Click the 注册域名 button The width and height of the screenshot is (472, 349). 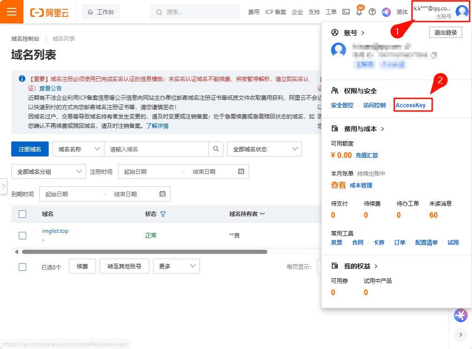(x=30, y=149)
